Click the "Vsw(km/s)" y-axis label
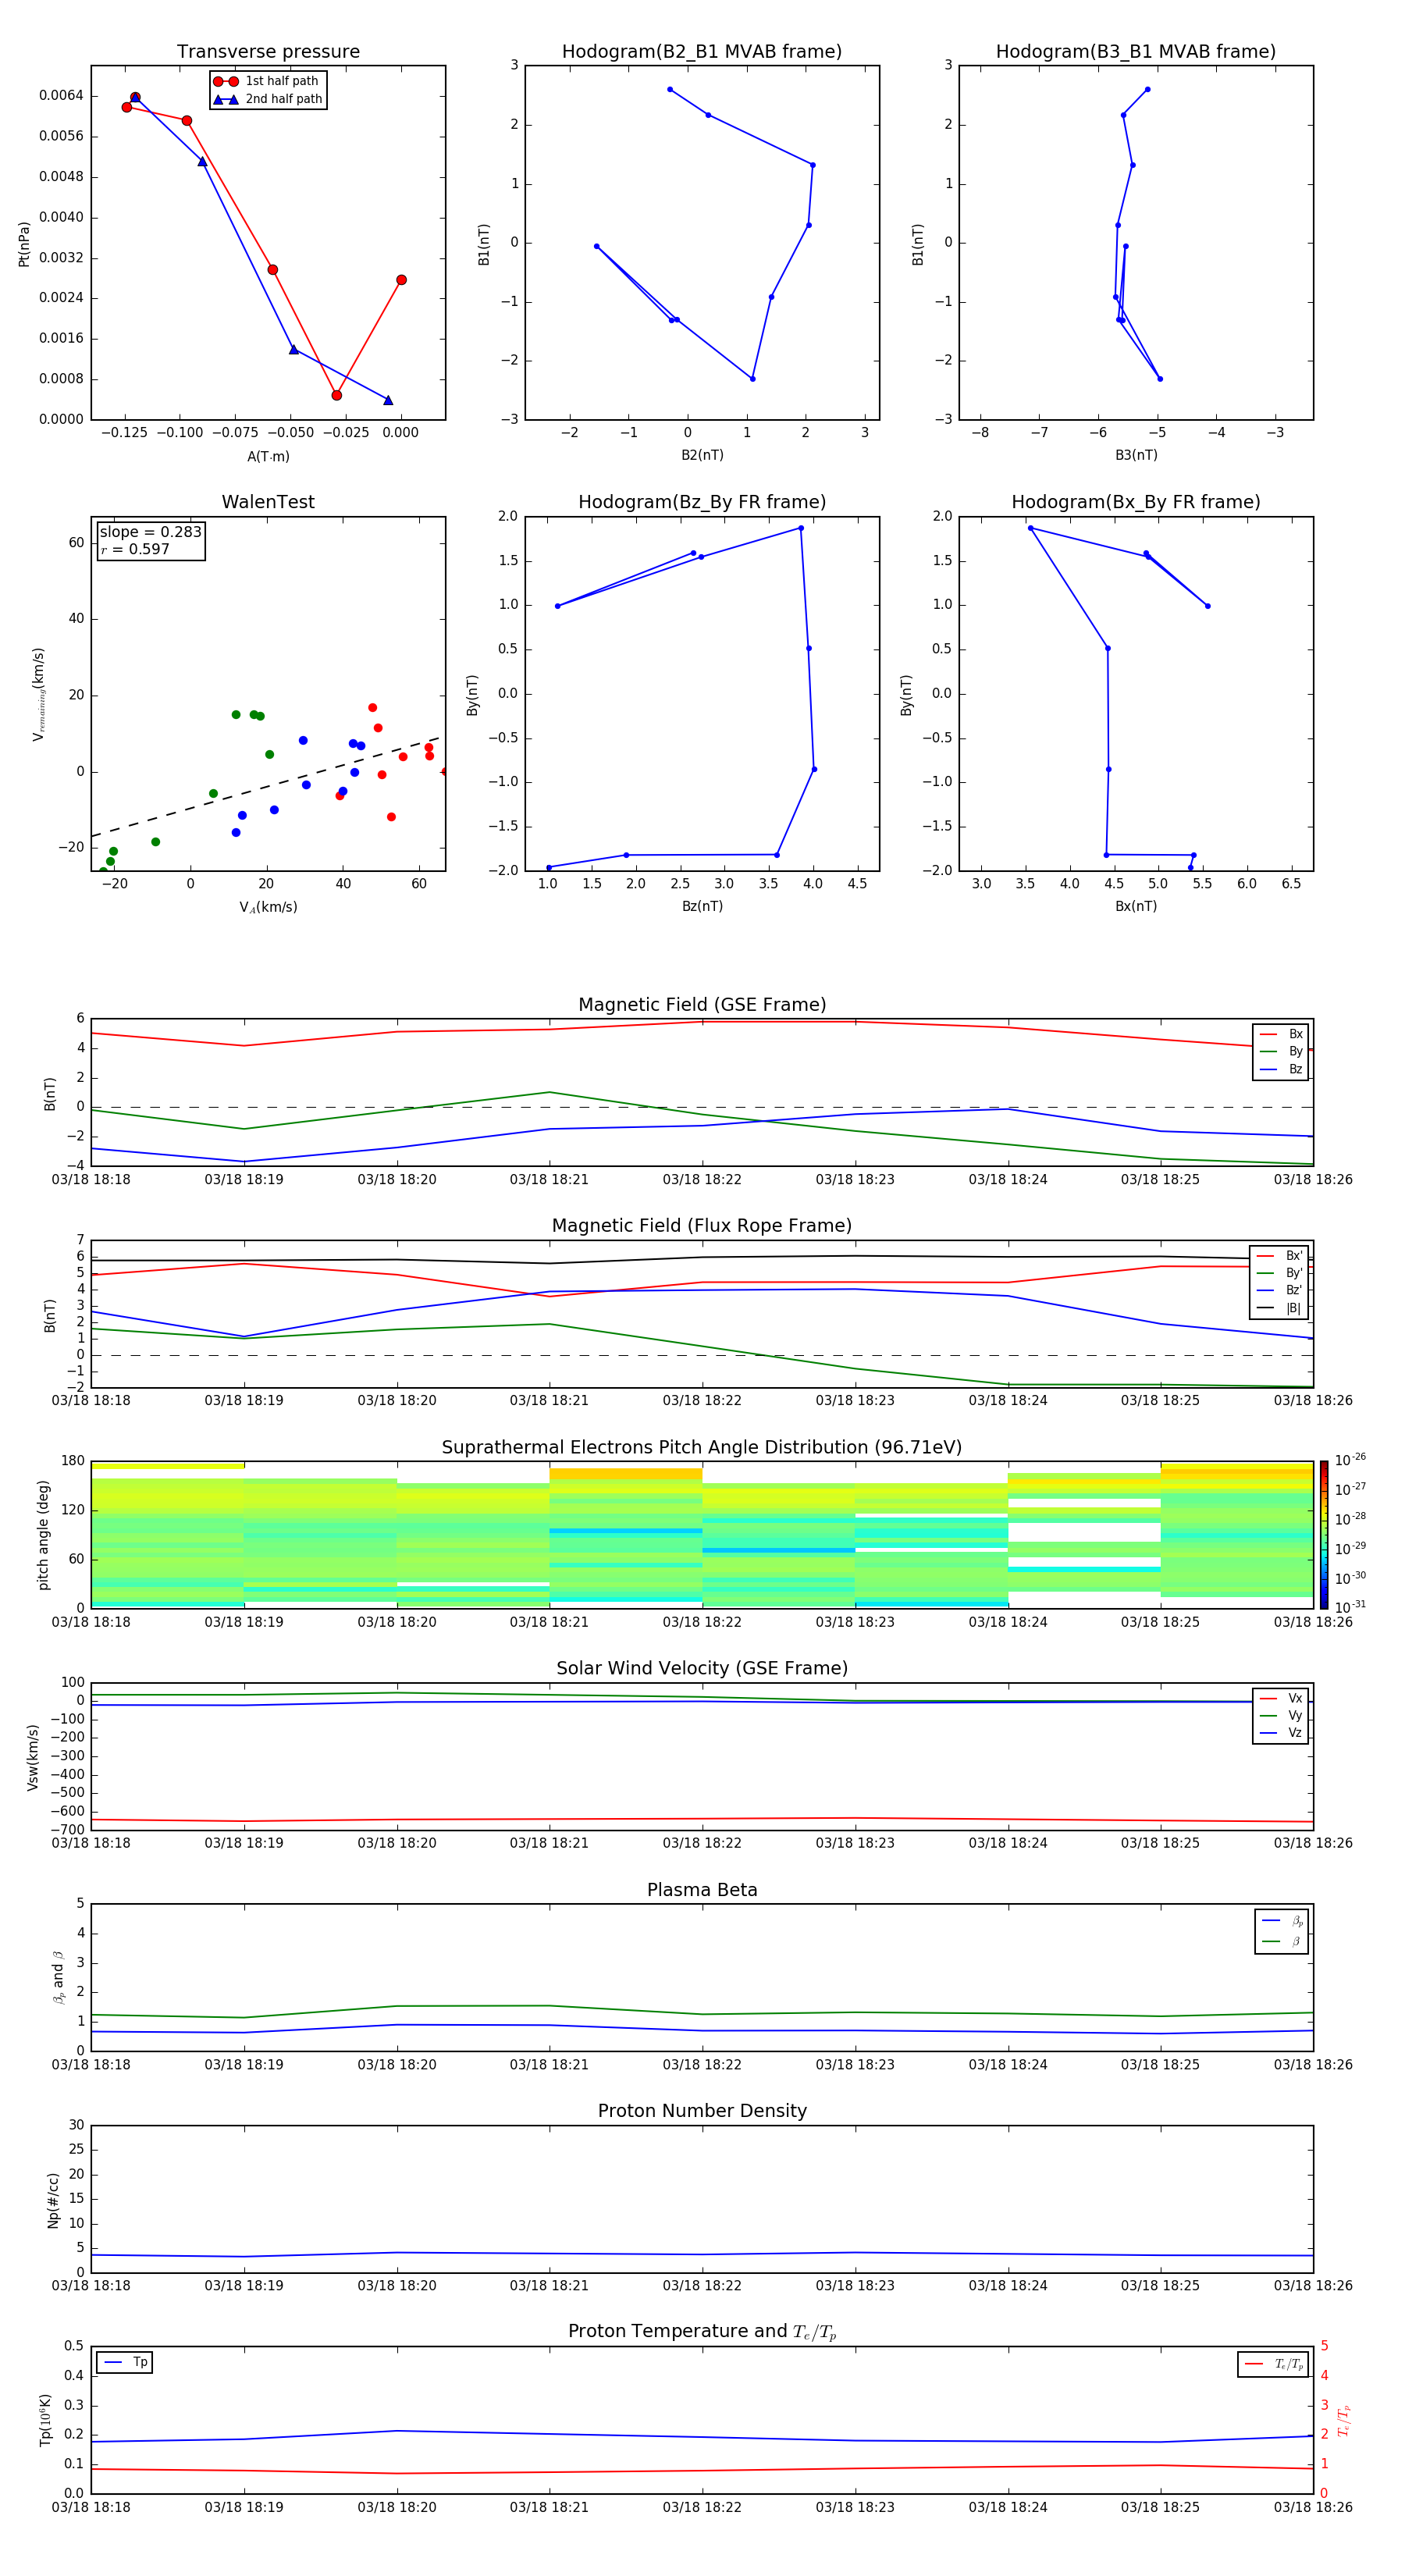 click(x=32, y=1757)
